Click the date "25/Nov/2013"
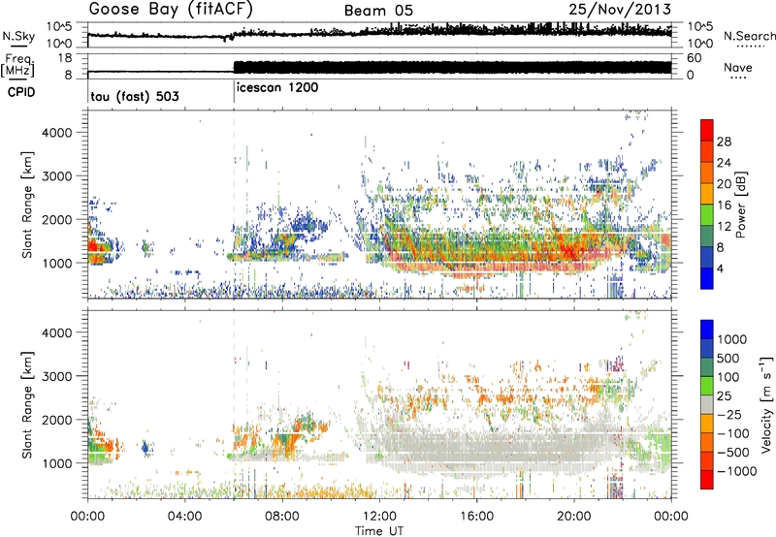776x537 pixels. click(620, 9)
